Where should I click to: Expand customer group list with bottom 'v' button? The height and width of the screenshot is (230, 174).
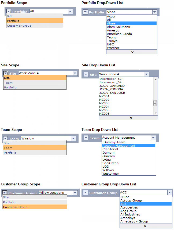pos(146,226)
